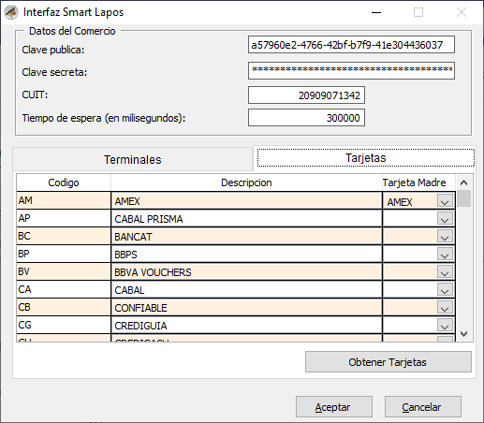Image resolution: width=484 pixels, height=423 pixels.
Task: Sort by the Codigo column header
Action: click(x=64, y=182)
